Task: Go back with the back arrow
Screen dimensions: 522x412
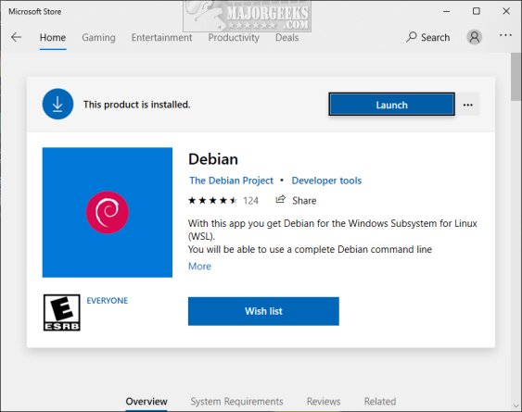Action: [16, 37]
